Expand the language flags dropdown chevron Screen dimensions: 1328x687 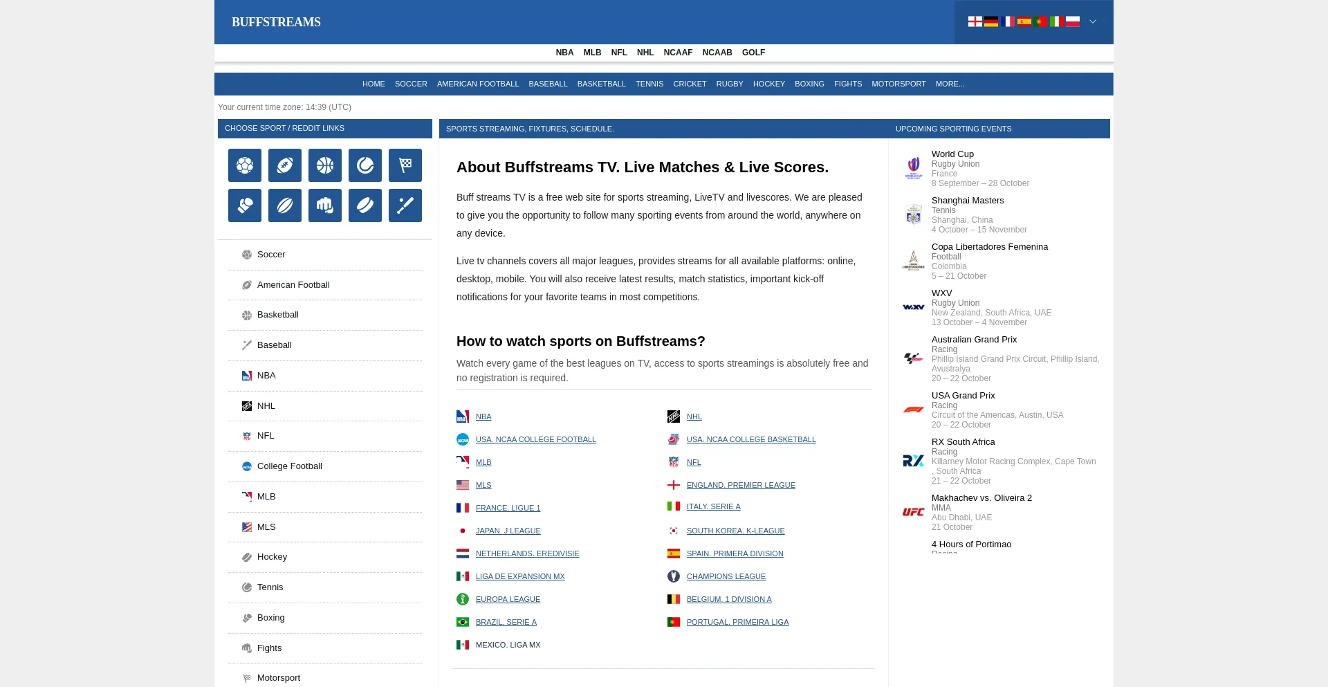pyautogui.click(x=1093, y=21)
